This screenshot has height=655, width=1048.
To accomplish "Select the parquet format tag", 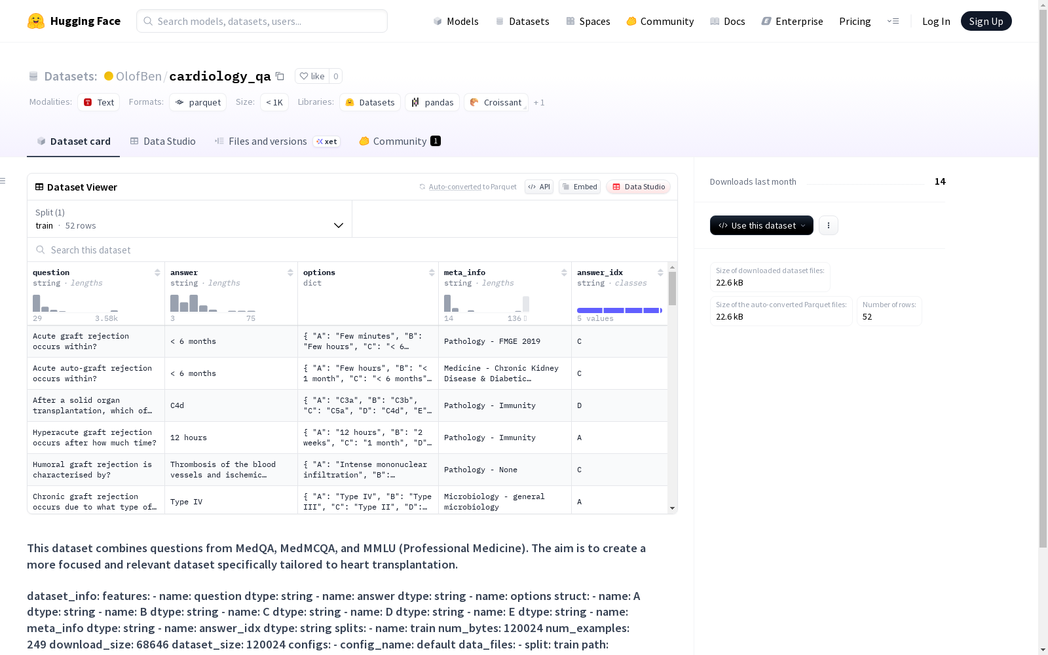I will tap(198, 102).
